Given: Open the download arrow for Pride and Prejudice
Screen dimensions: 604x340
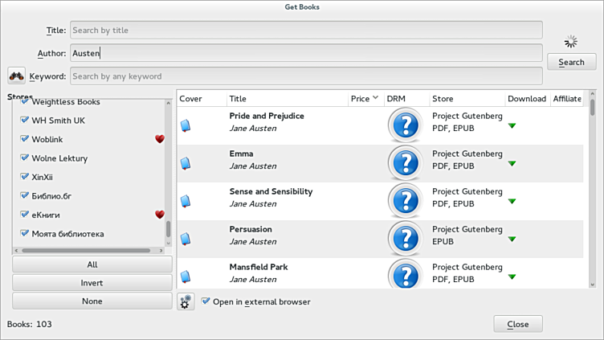Looking at the screenshot, I should click(512, 126).
